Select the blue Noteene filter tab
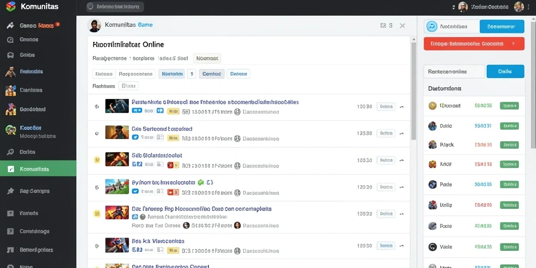The width and height of the screenshot is (536, 268). pyautogui.click(x=172, y=74)
